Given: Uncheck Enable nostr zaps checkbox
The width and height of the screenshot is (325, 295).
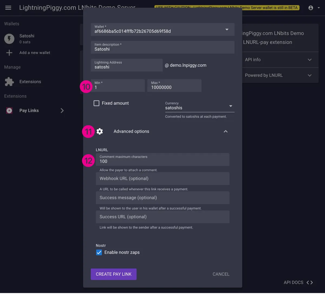Looking at the screenshot, I should (x=99, y=252).
